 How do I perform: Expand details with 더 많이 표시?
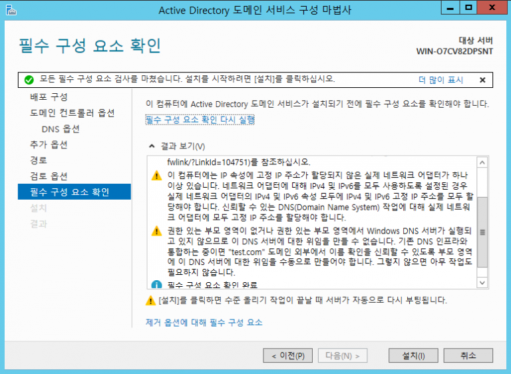[440, 80]
